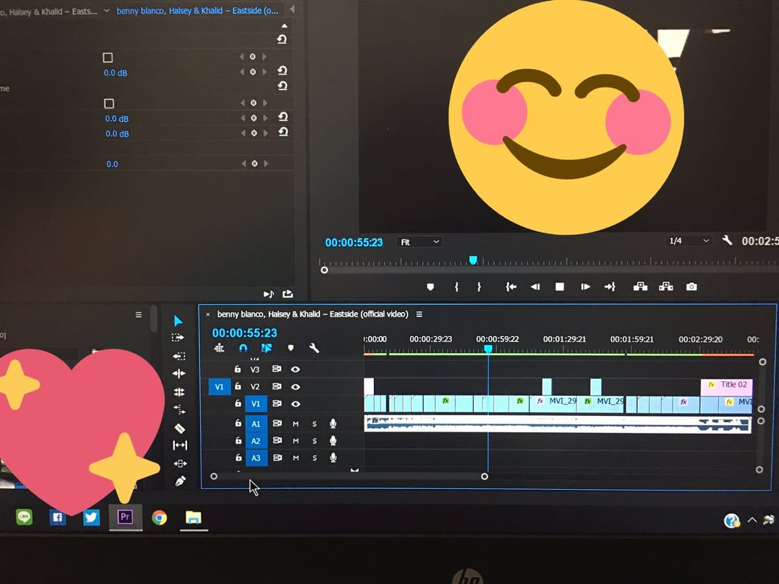Step back one frame

click(536, 286)
